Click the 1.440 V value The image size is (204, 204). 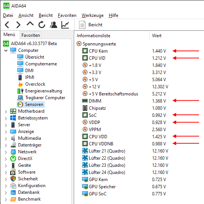159,51
